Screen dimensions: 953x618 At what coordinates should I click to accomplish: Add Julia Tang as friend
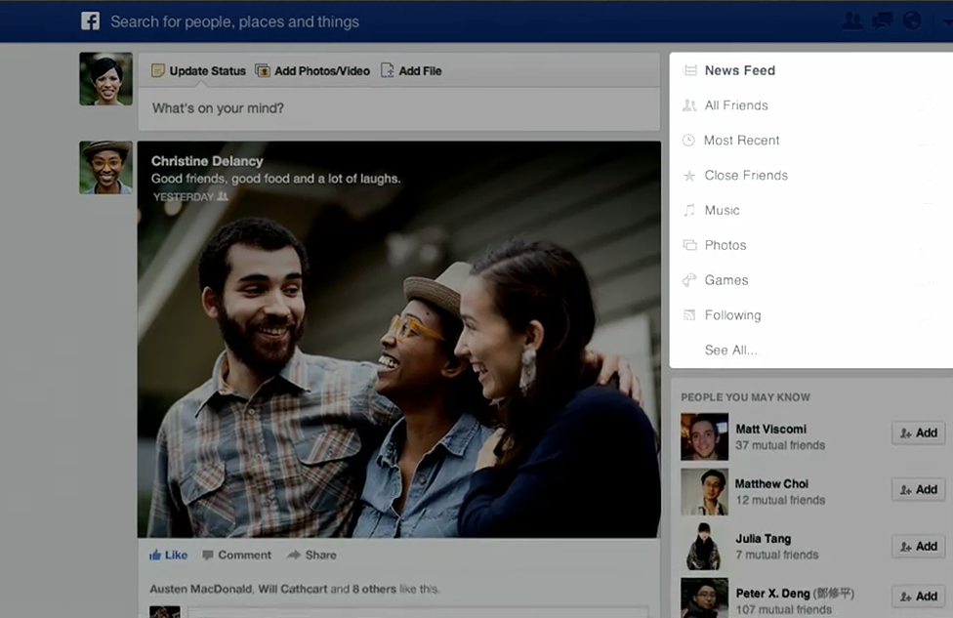(x=919, y=547)
